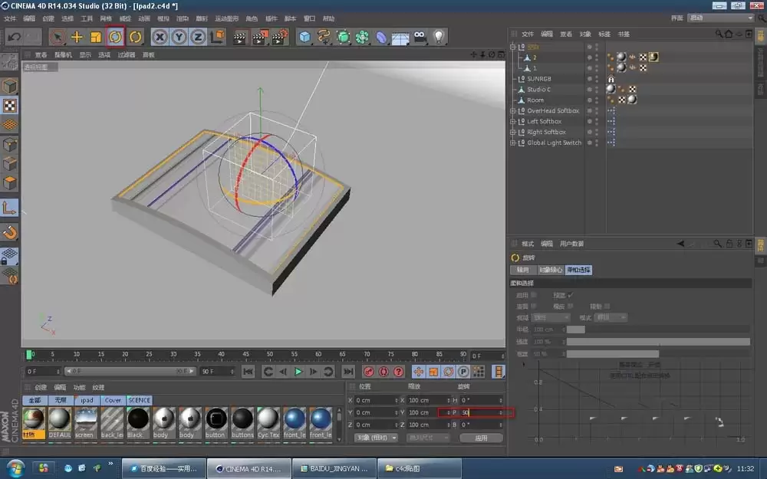Render the active viewport

[x=239, y=36]
